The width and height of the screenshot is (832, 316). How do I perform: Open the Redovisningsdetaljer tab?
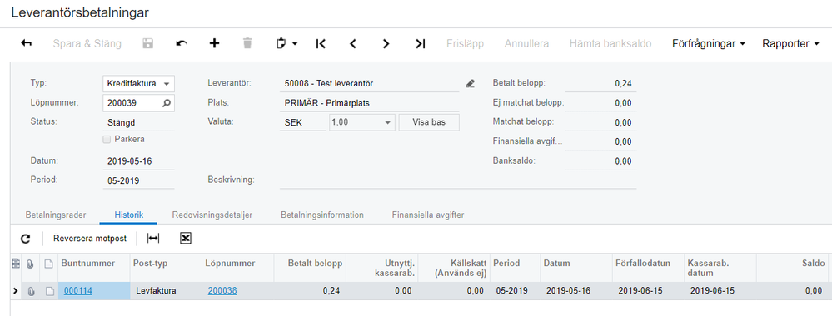(212, 215)
